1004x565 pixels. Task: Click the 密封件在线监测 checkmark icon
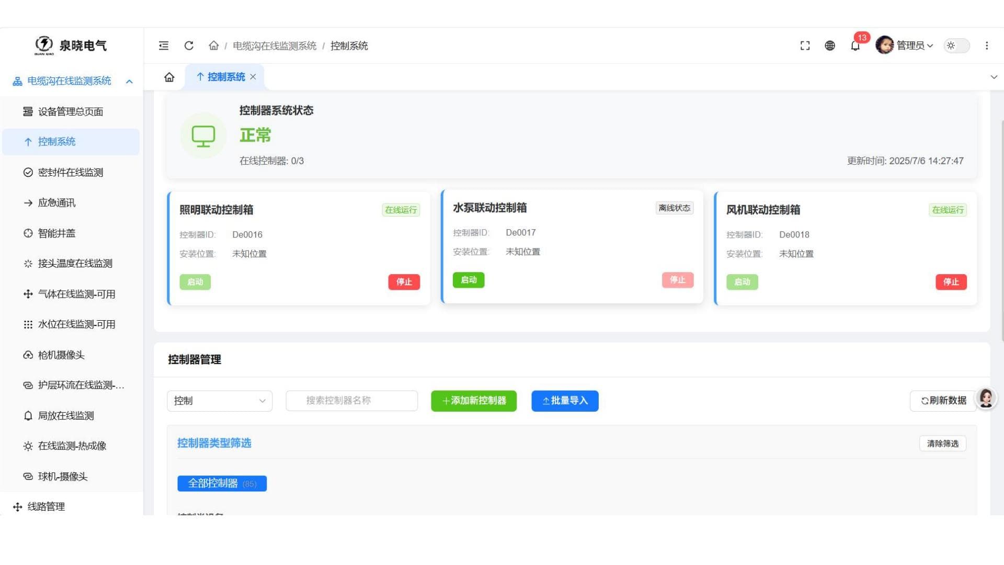(x=28, y=172)
